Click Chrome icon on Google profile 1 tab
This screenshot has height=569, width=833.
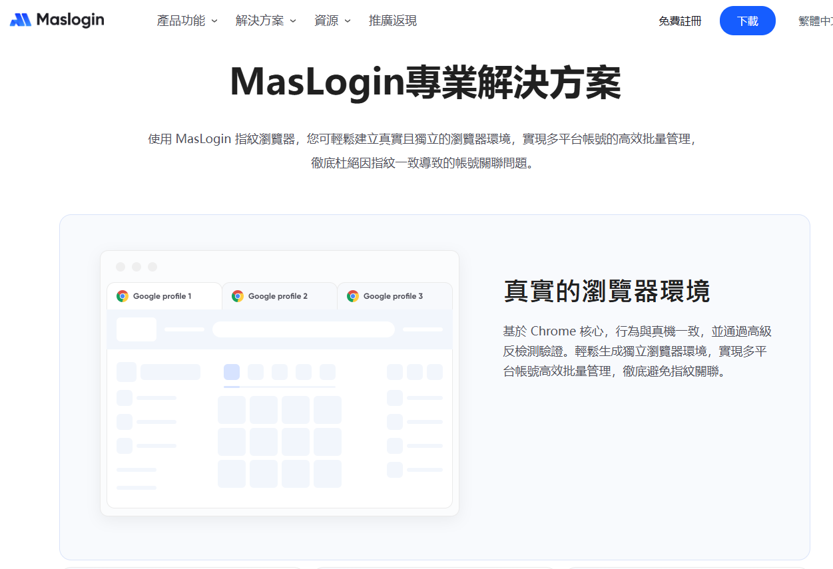click(x=123, y=296)
